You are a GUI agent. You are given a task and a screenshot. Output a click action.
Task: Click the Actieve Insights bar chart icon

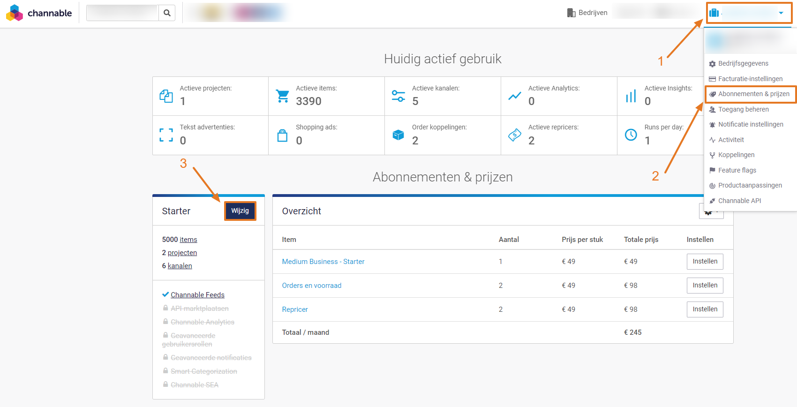631,96
